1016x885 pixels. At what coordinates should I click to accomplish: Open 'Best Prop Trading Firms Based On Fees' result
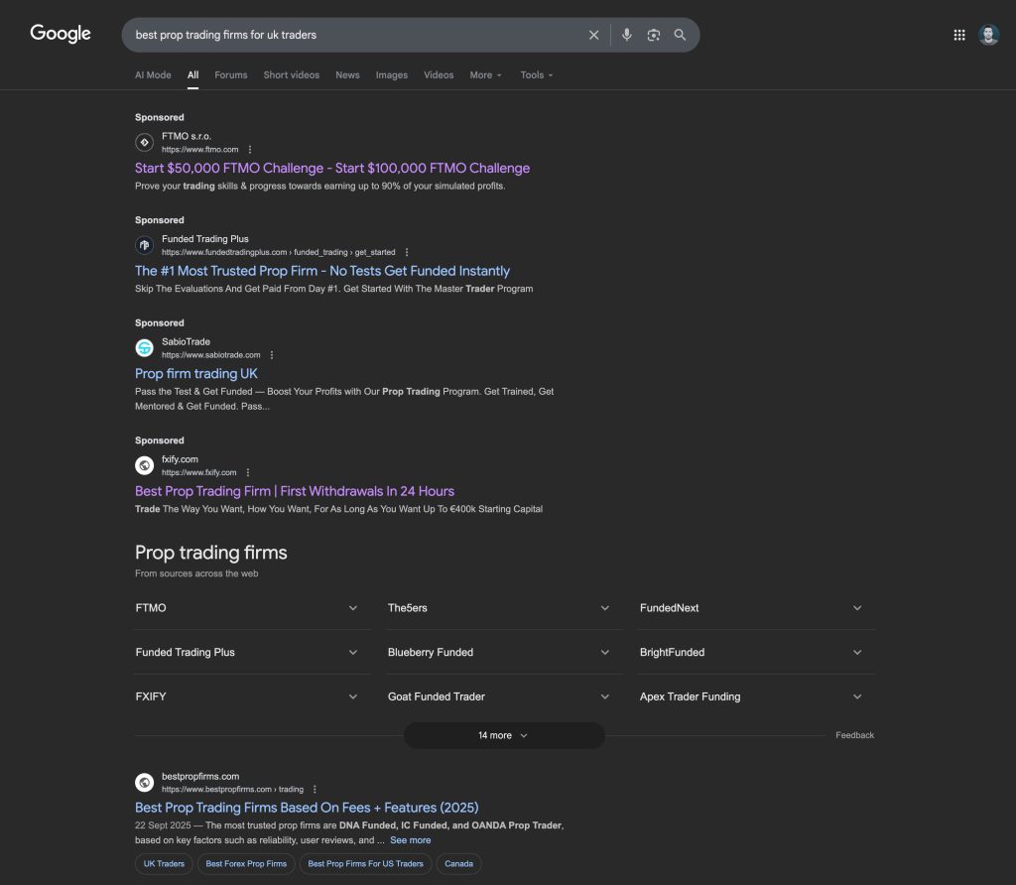(x=307, y=808)
